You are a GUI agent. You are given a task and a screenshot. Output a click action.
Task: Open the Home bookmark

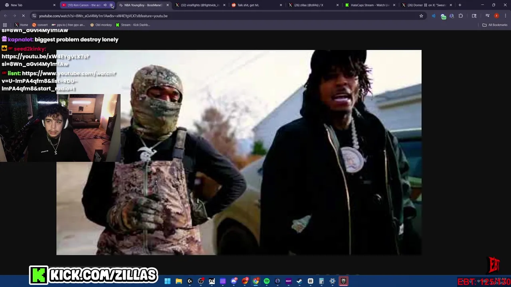coord(21,25)
